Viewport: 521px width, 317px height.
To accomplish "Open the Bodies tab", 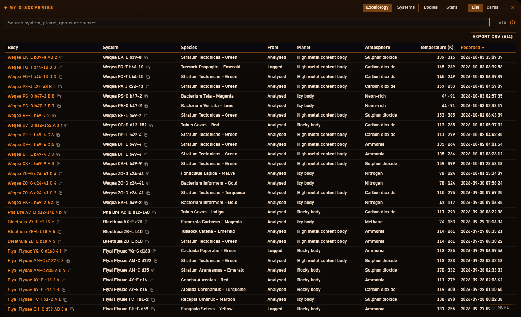I will [431, 7].
